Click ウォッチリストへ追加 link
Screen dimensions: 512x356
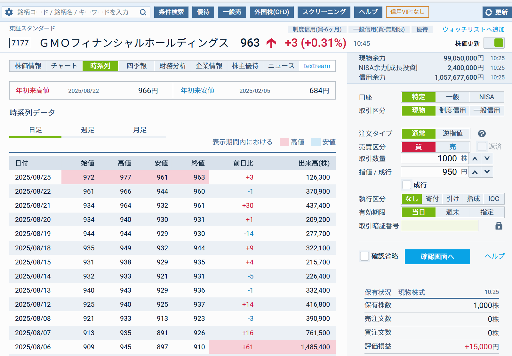point(473,29)
